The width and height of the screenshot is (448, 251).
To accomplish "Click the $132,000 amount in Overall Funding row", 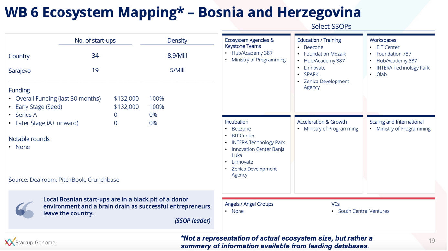I will (x=126, y=99).
